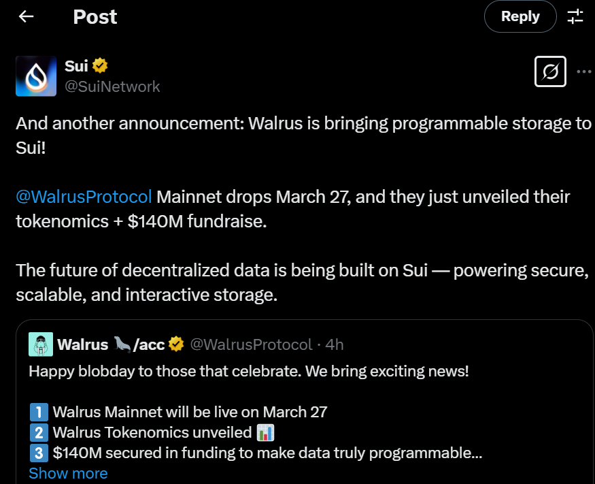Click Walrus gold verified badge

click(176, 344)
